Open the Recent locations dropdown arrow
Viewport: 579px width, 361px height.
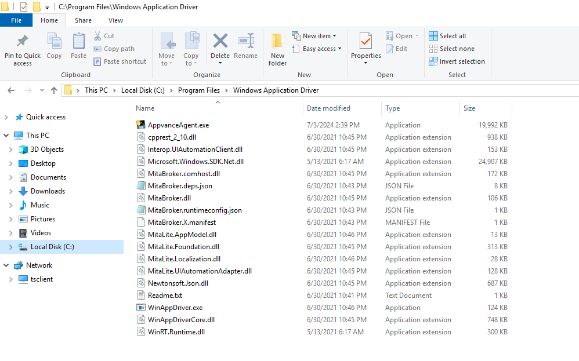[x=42, y=90]
